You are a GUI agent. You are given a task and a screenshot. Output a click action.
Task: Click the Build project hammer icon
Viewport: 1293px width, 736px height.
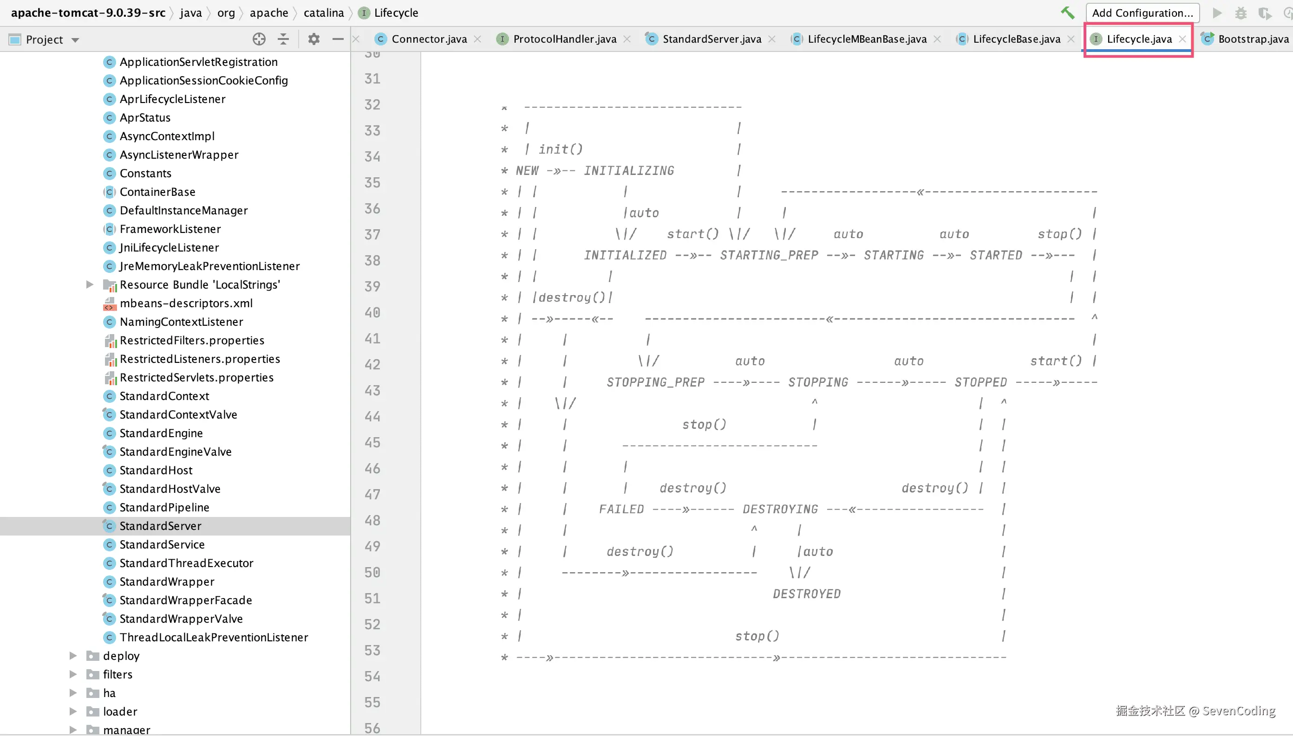pos(1067,13)
